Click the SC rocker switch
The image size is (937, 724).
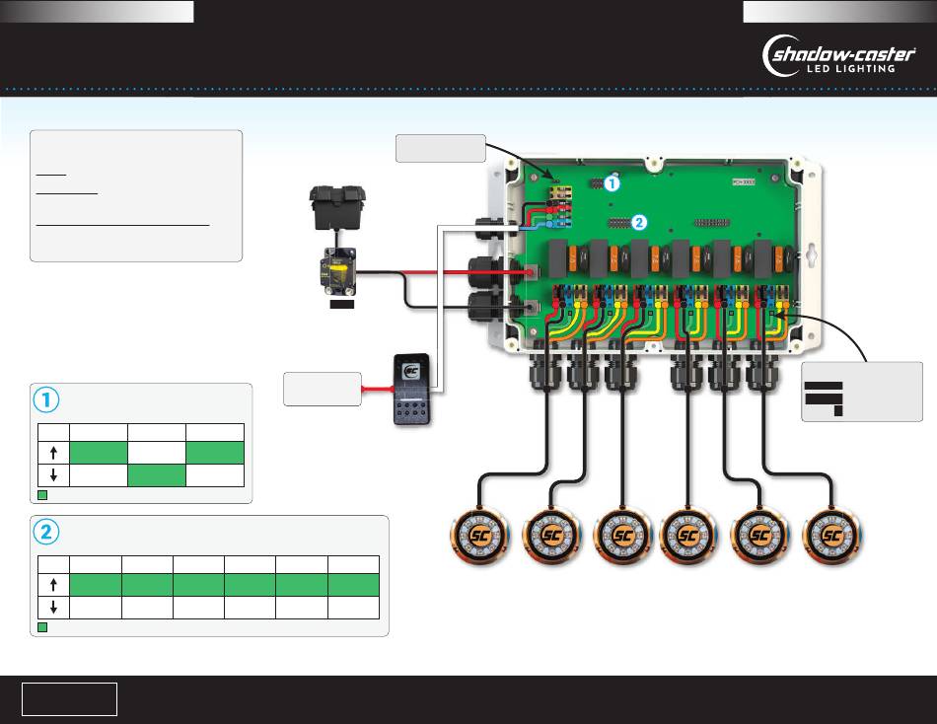point(411,390)
